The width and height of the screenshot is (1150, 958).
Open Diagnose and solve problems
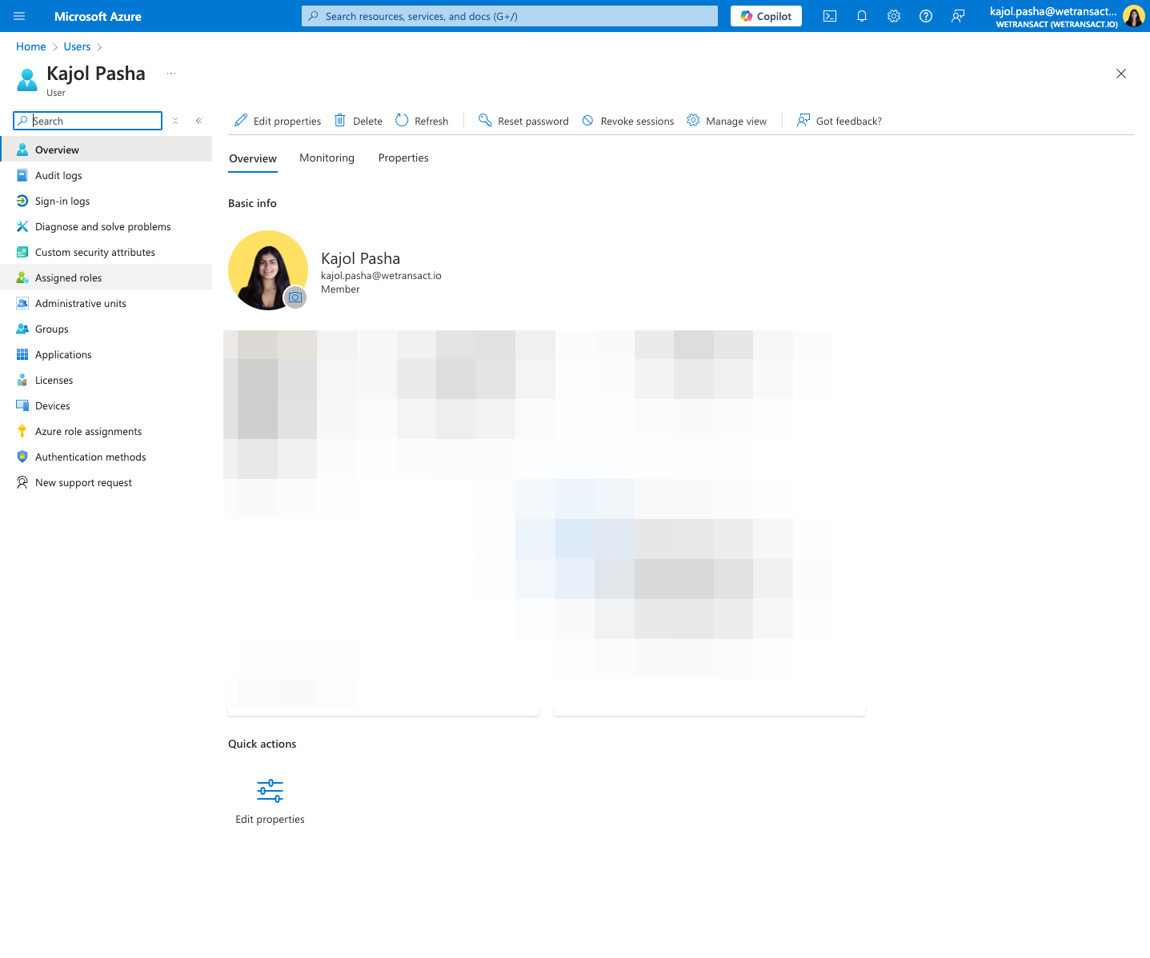[106, 227]
